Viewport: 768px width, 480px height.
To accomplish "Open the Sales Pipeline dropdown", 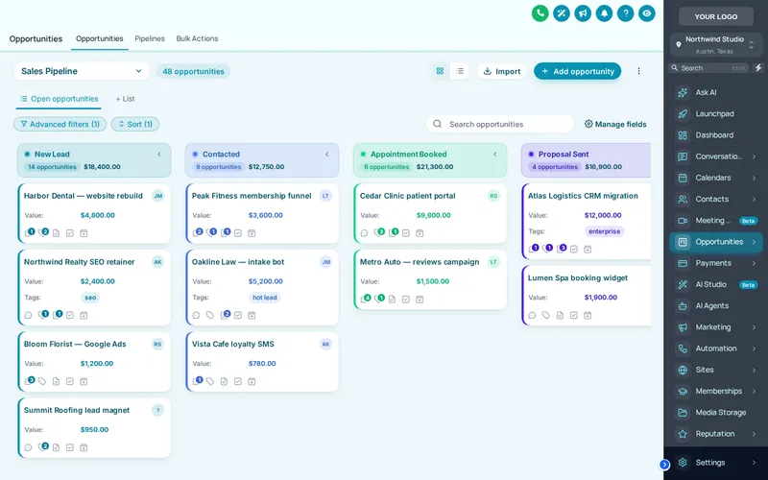I will pyautogui.click(x=82, y=71).
